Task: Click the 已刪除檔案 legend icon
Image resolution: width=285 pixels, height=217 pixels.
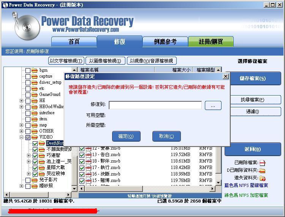Action: pyautogui.click(x=263, y=163)
